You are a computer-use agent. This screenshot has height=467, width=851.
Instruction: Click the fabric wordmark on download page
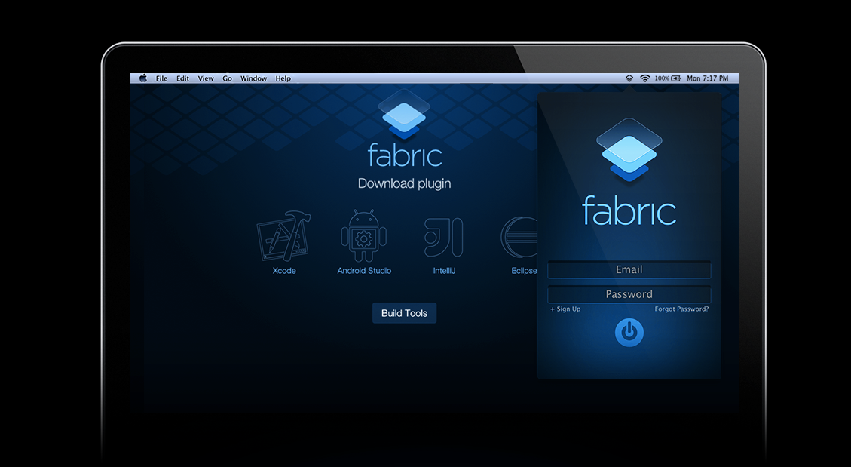(x=405, y=155)
